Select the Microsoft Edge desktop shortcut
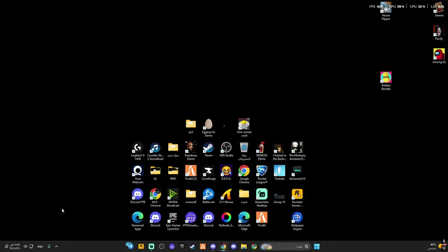This screenshot has width=448, height=252. 244,222
